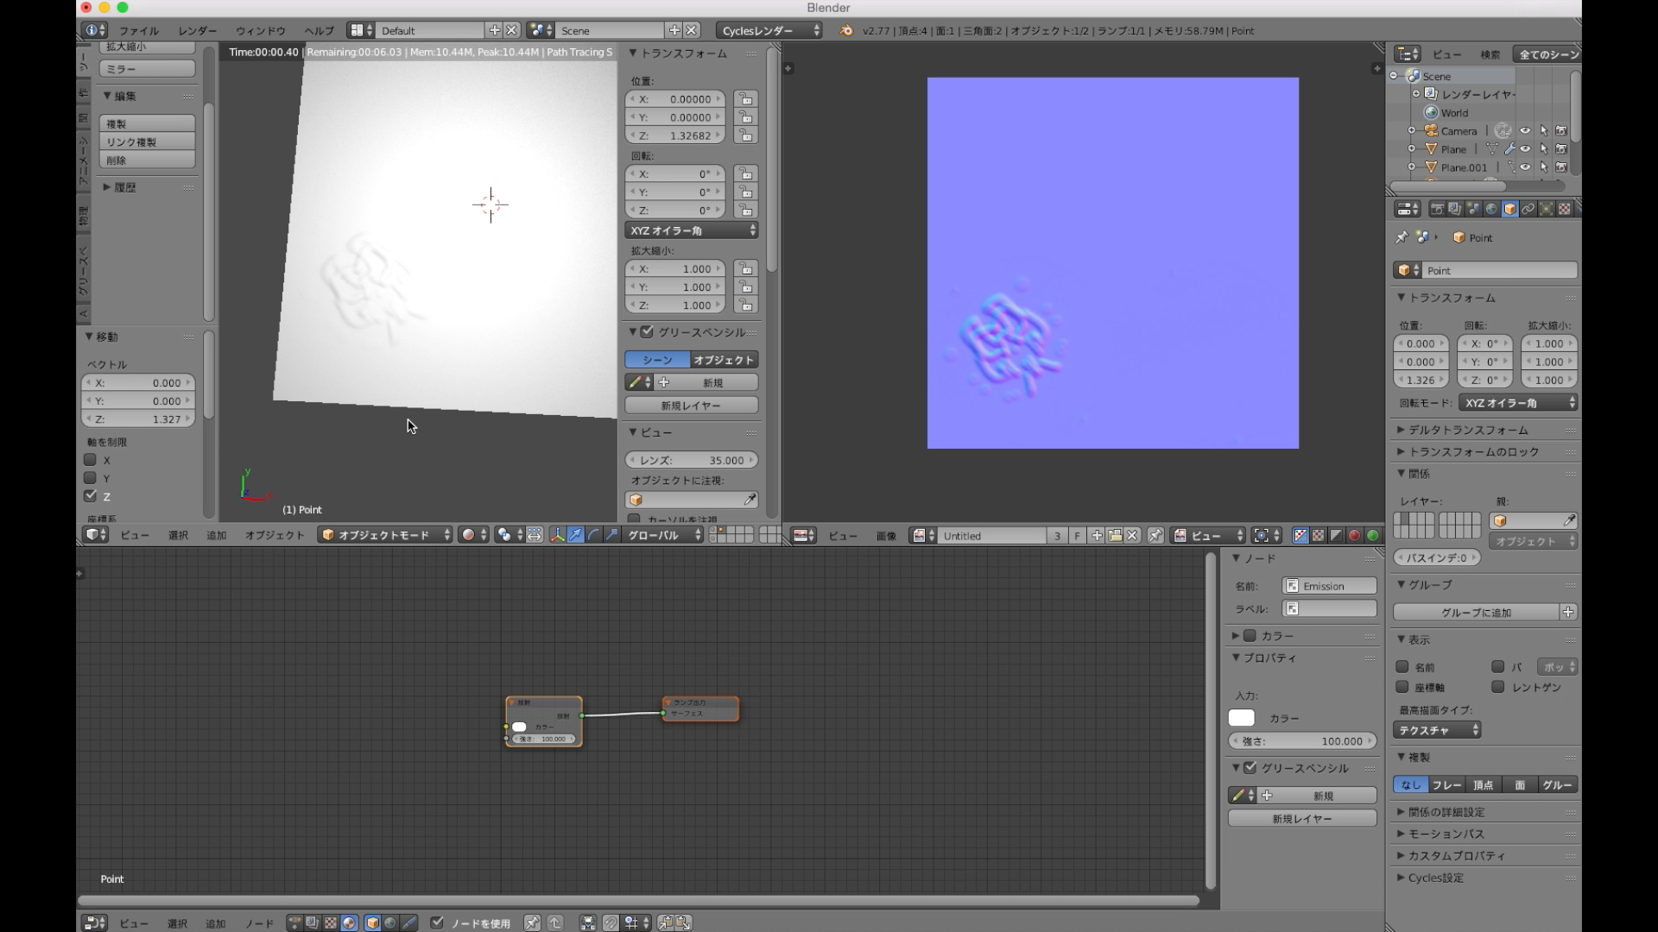Open the Constraints properties tab (chain icon)
The width and height of the screenshot is (1658, 932).
[1528, 209]
